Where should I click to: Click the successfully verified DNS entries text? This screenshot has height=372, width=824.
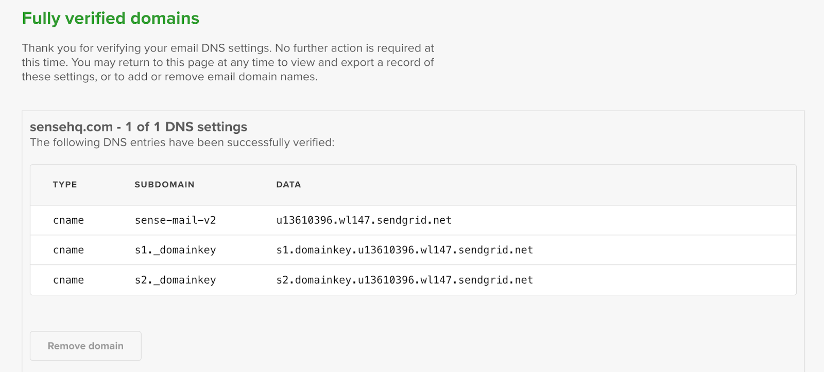(x=182, y=143)
